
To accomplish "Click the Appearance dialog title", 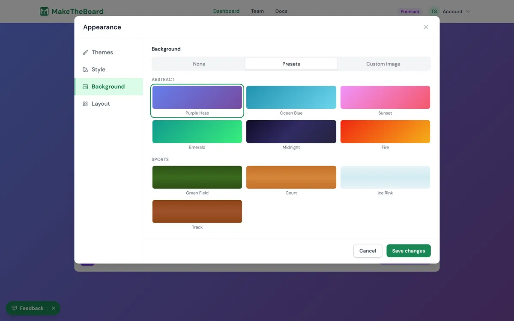I will point(102,27).
